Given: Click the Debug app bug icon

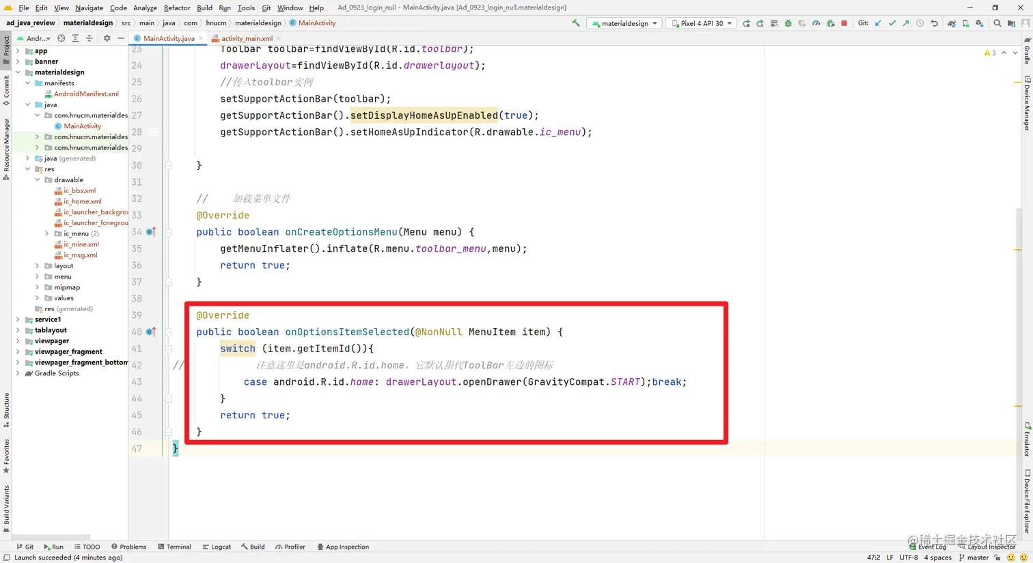Looking at the screenshot, I should click(788, 23).
